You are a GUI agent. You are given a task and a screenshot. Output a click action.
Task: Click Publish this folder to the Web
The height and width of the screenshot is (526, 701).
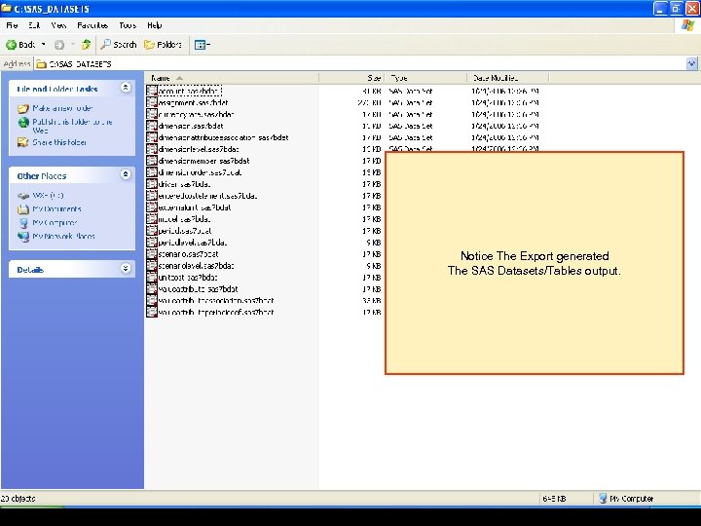(72, 126)
